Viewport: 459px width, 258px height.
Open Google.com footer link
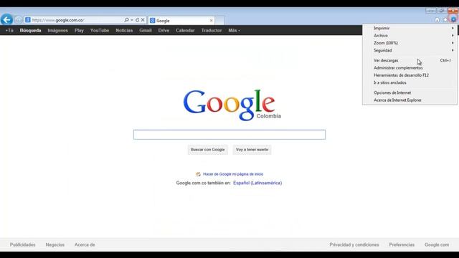click(437, 244)
